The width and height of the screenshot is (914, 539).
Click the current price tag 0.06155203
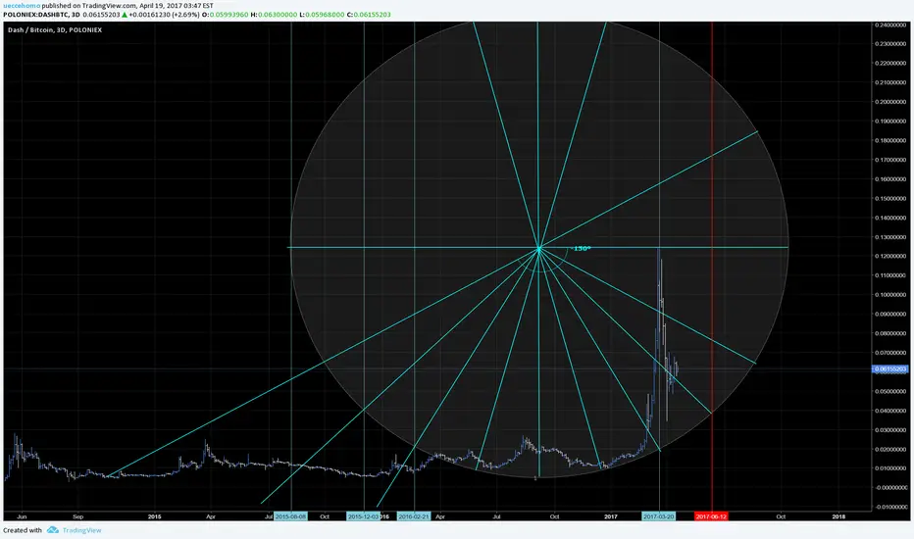(x=890, y=368)
